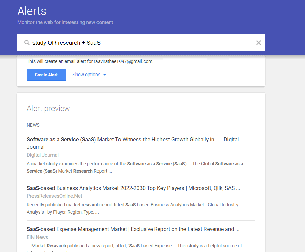Click the 'Recently published market research' snippet text
The height and width of the screenshot is (252, 305).
[132, 208]
